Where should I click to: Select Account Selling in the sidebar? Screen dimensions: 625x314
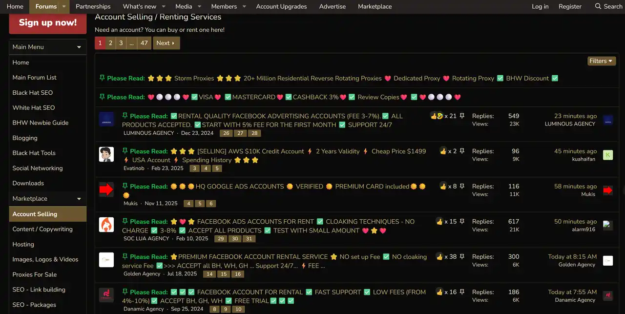(x=34, y=213)
